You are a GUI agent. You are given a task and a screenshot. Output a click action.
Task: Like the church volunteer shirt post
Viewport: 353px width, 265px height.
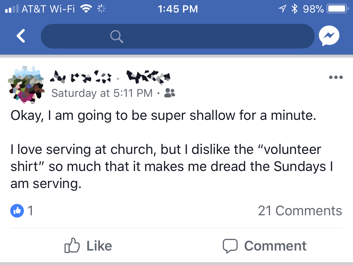(88, 246)
